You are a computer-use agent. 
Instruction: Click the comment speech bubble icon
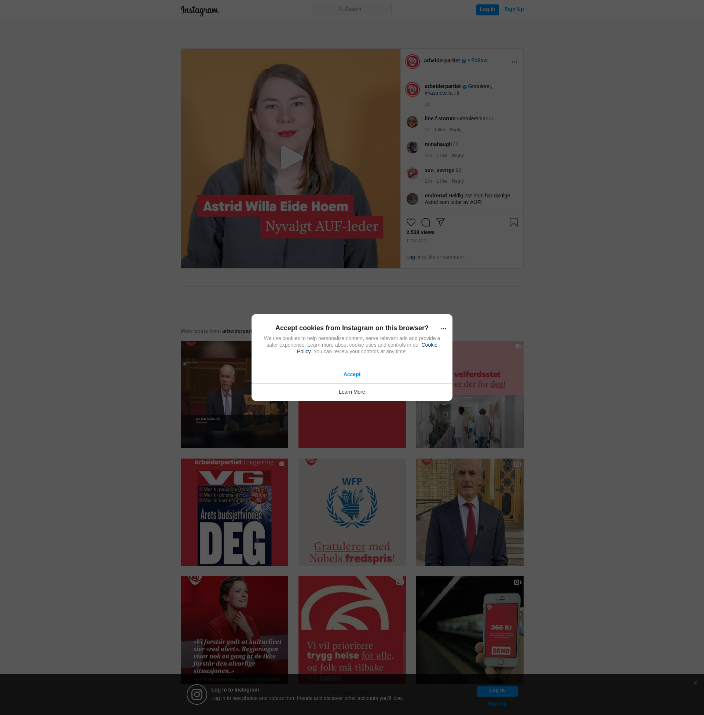pos(426,222)
